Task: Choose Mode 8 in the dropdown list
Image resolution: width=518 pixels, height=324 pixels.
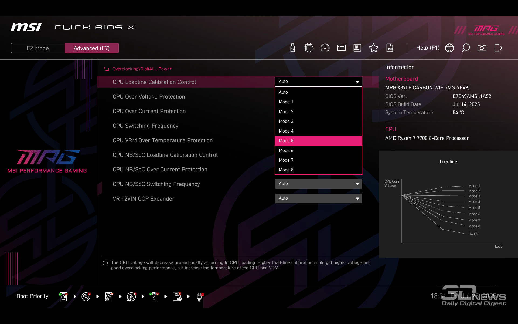Action: pos(318,170)
